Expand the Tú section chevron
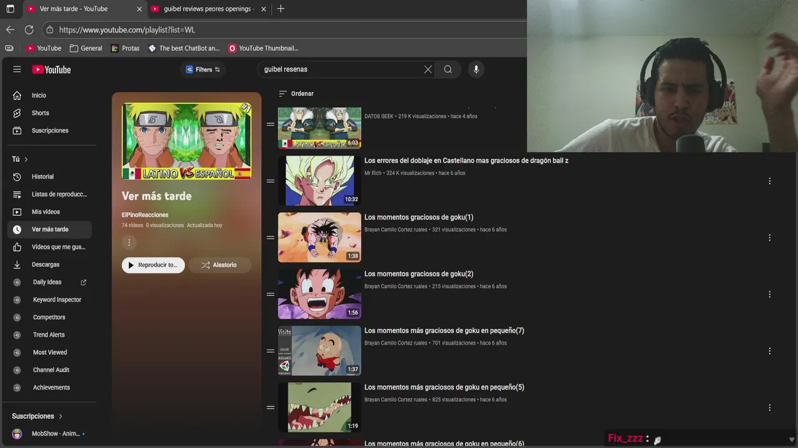The width and height of the screenshot is (798, 448). [26, 159]
